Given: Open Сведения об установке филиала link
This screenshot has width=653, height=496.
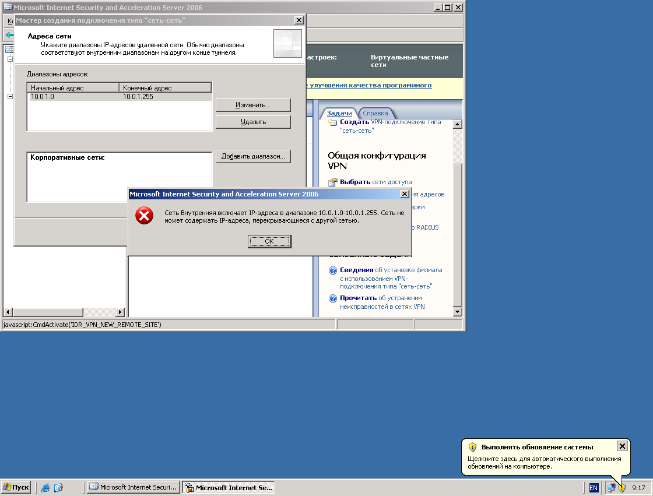Looking at the screenshot, I should tap(391, 278).
